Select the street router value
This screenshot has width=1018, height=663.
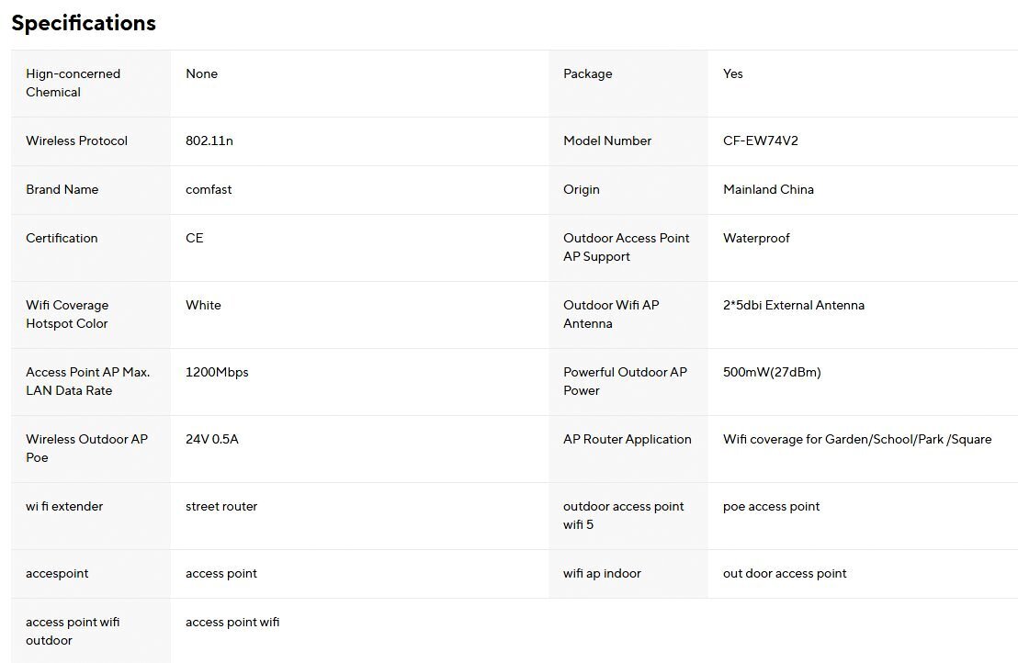pos(221,506)
